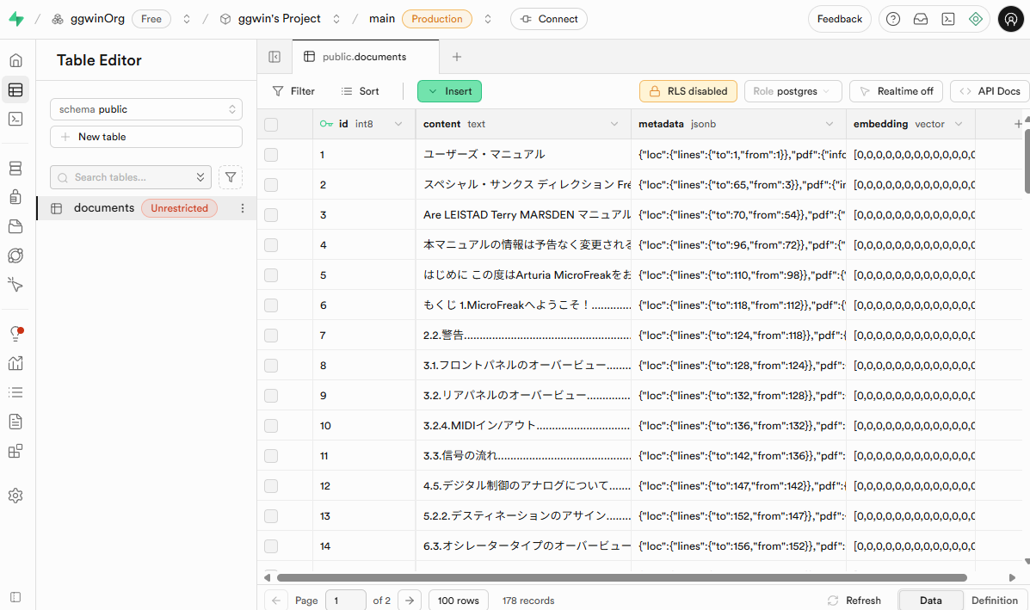The width and height of the screenshot is (1030, 610).
Task: Click the Sort button
Action: pos(360,91)
